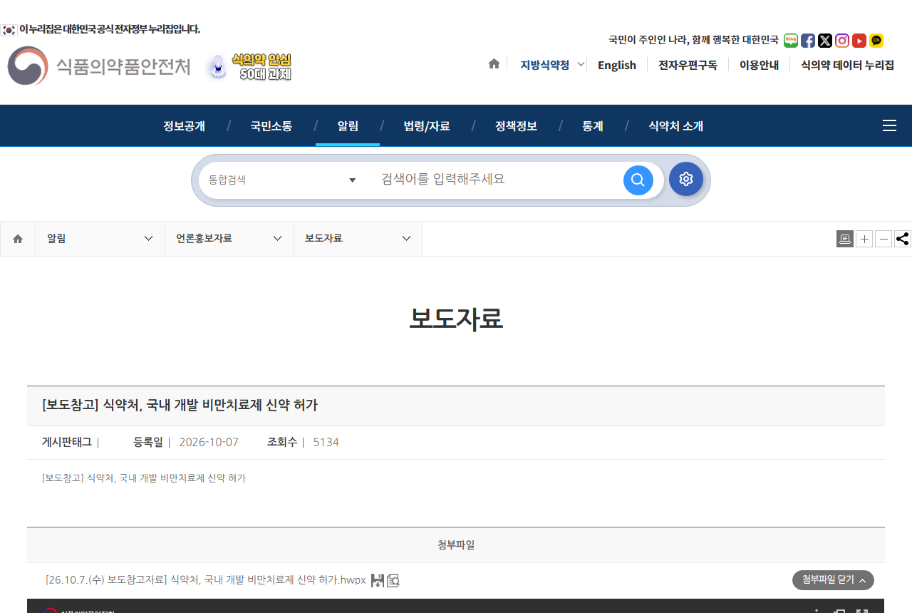Open the YouTube channel icon
912x613 pixels.
click(859, 41)
